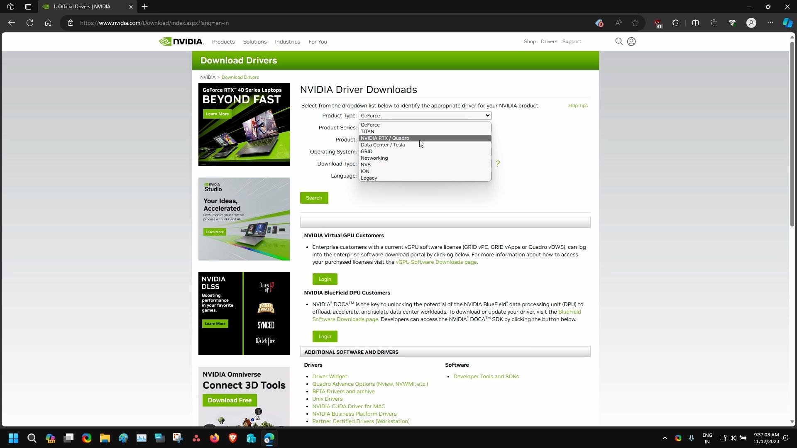This screenshot has width=797, height=448.
Task: Click the page's vertical scrollbar thumb
Action: point(792,133)
